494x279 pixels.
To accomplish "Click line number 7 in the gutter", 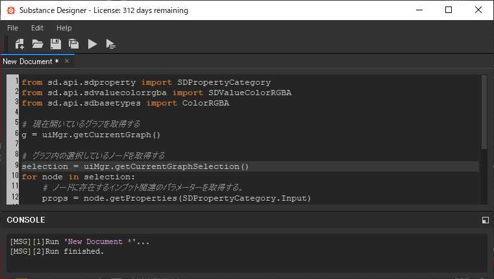I will point(17,144).
